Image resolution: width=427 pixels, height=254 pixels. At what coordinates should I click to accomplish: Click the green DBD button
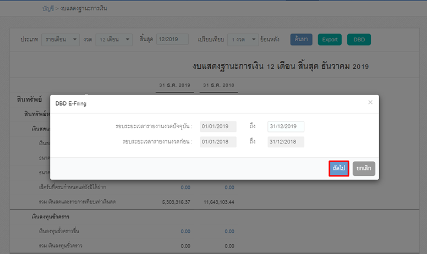coord(359,40)
